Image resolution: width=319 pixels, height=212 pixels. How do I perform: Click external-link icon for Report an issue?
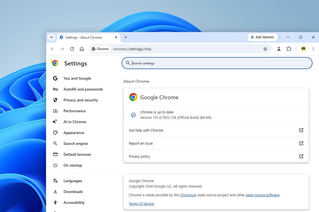point(301,143)
